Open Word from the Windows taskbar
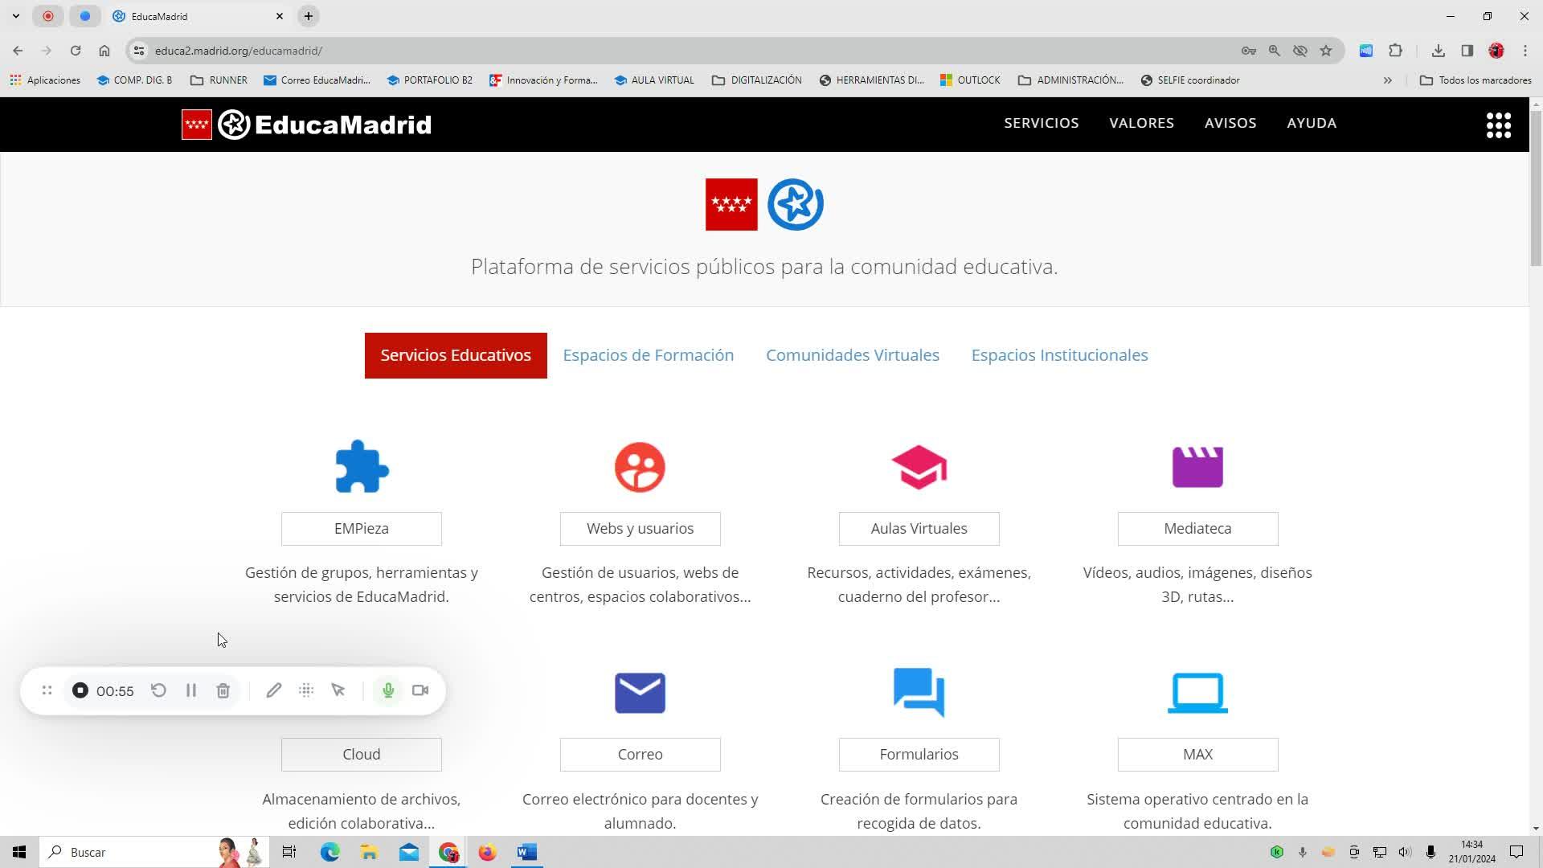Screen dimensions: 1543x868 coord(526,852)
